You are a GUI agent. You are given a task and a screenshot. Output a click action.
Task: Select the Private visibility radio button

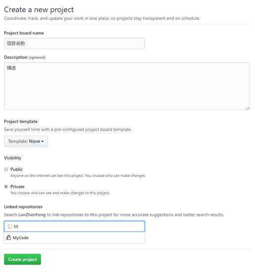tap(6, 186)
